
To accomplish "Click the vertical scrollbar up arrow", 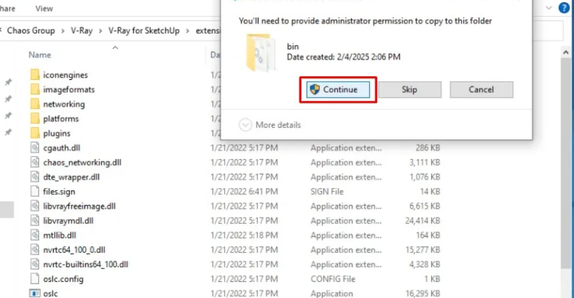I will tap(566, 53).
